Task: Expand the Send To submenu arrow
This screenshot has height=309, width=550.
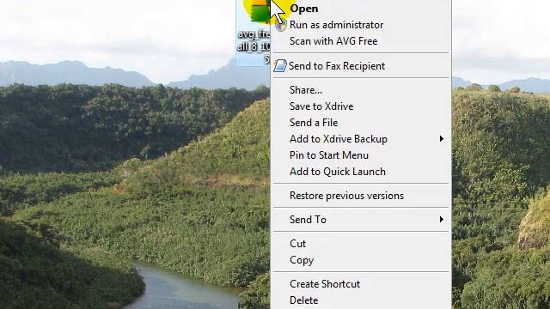Action: (x=442, y=220)
